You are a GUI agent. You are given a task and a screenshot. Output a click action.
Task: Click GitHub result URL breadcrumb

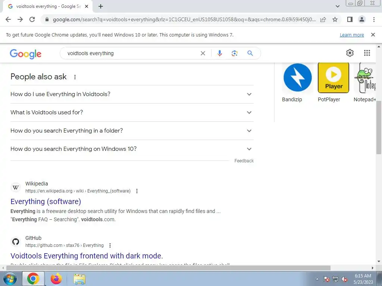[x=64, y=245]
